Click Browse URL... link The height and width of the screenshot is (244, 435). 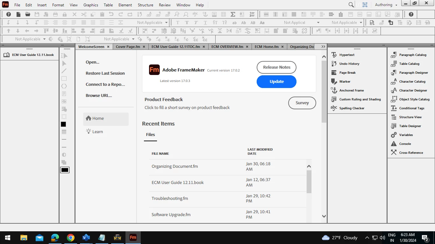99,95
